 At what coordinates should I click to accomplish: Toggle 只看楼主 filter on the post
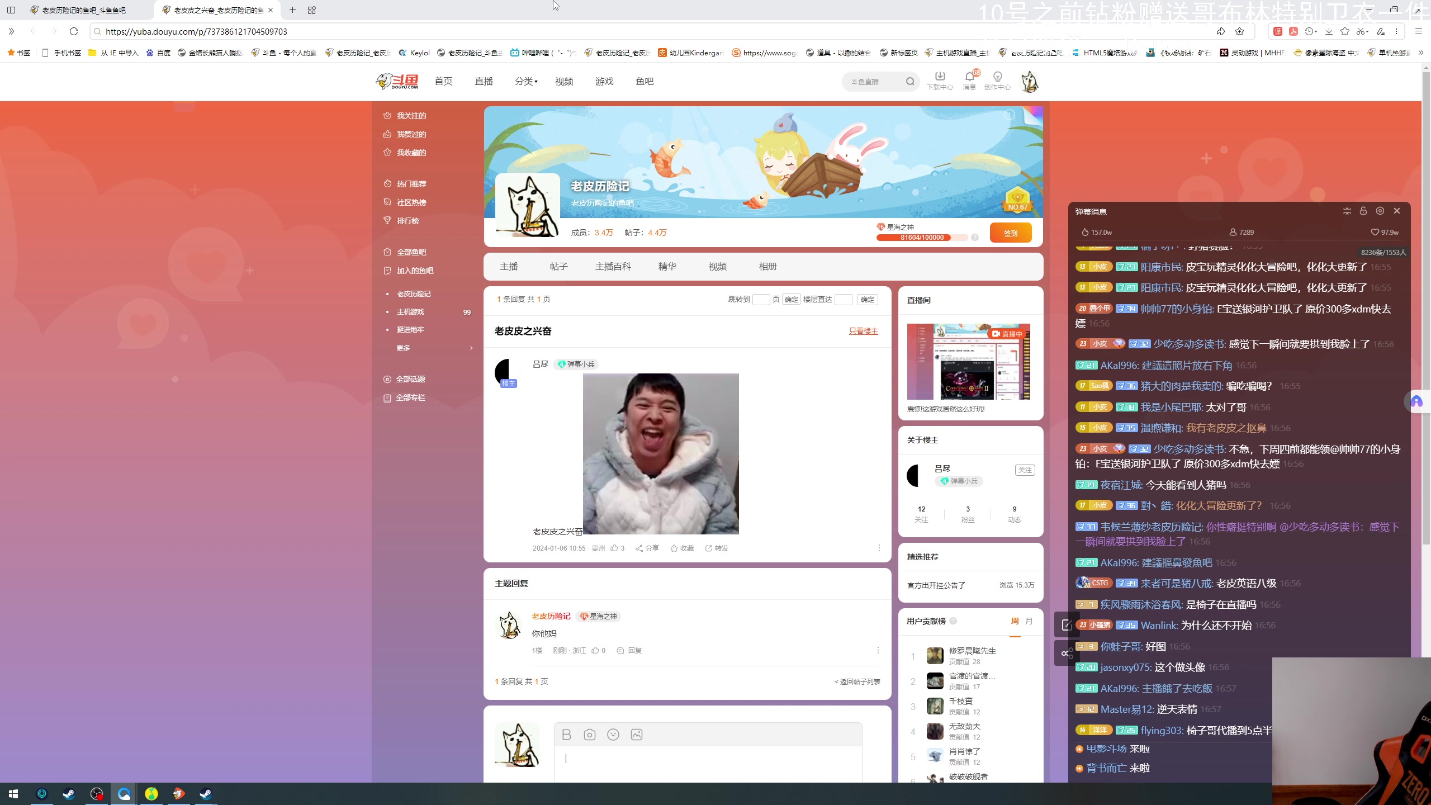[863, 331]
